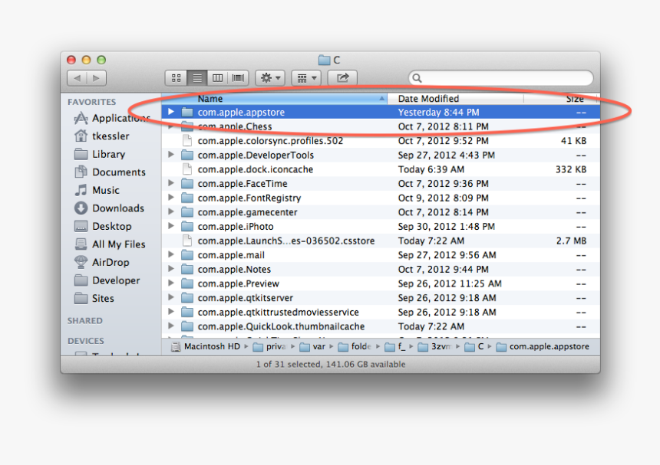
Task: Expand the com.apple.qtkittrustedmoviesservice folder
Action: (x=171, y=312)
